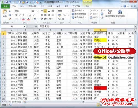Click the 格式 button in cells group
The width and height of the screenshot is (138, 108).
[x=94, y=17]
